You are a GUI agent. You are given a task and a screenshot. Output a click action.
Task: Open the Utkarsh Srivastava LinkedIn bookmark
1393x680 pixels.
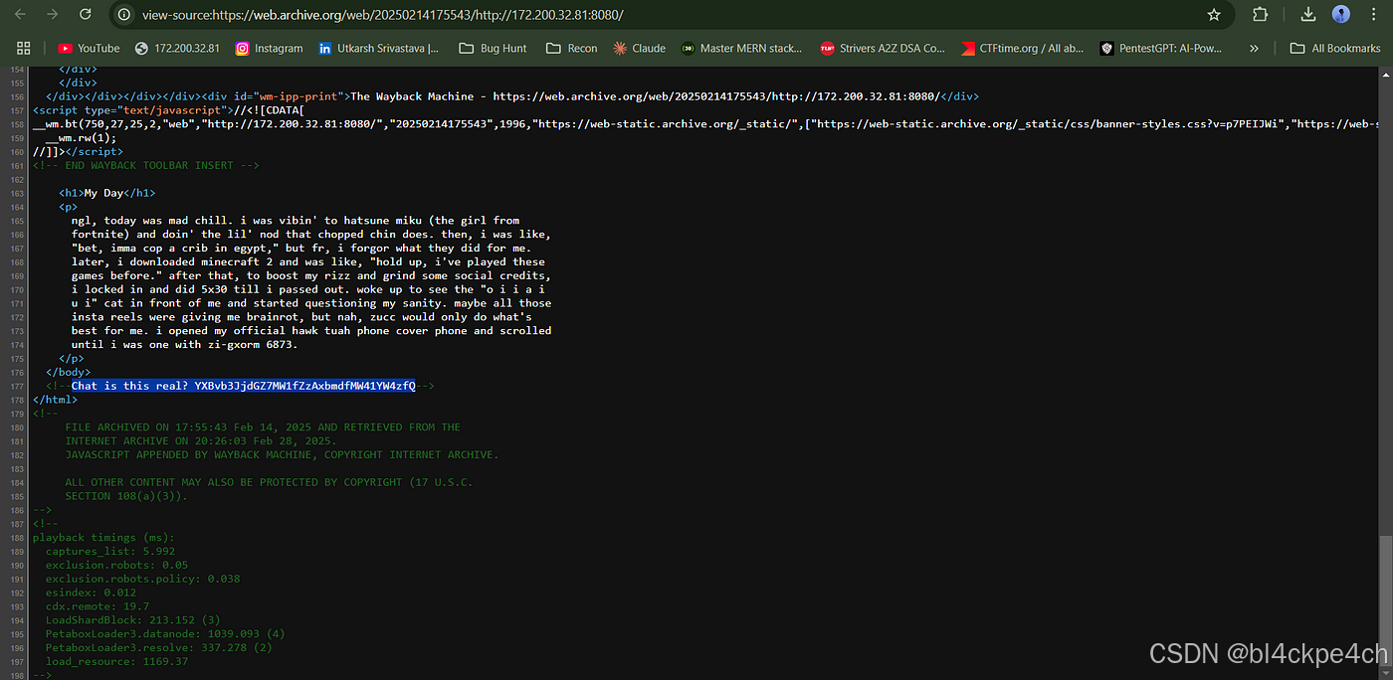click(377, 48)
